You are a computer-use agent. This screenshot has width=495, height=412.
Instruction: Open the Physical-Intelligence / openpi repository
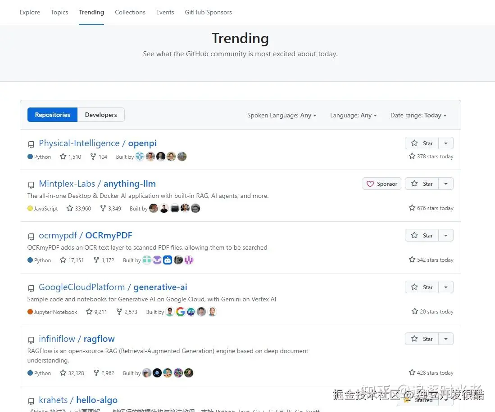click(x=98, y=143)
